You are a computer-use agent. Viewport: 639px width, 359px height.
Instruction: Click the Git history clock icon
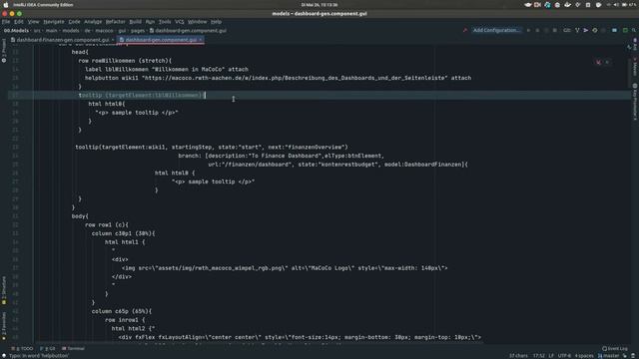(595, 30)
